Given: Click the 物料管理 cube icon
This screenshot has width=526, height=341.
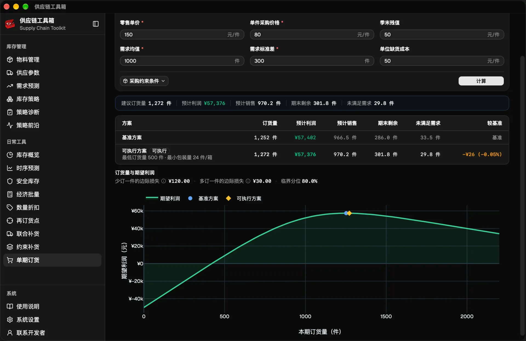Looking at the screenshot, I should click(x=10, y=59).
